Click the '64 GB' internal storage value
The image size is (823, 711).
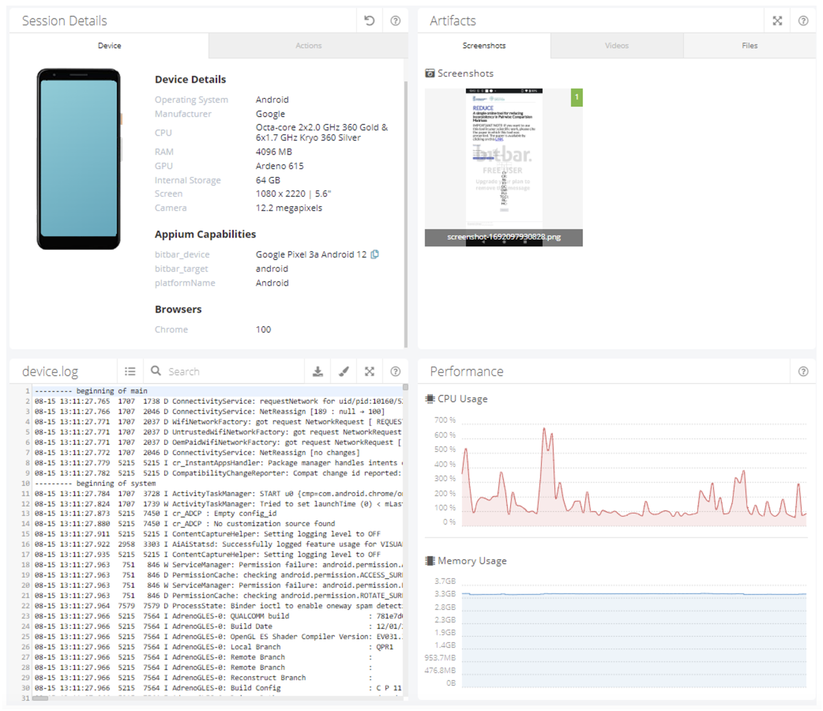point(268,180)
